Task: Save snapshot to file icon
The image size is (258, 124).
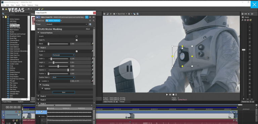Action: tap(137, 14)
